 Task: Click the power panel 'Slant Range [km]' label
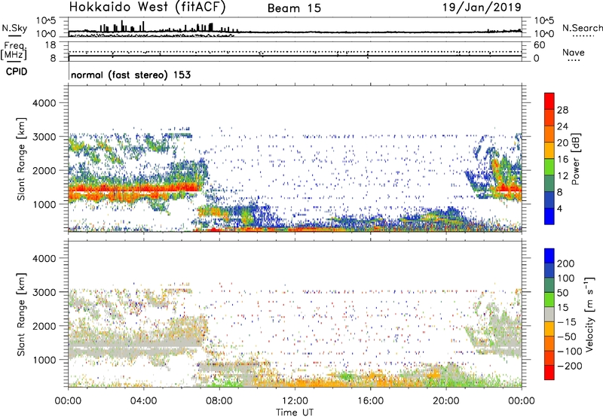click(x=21, y=160)
